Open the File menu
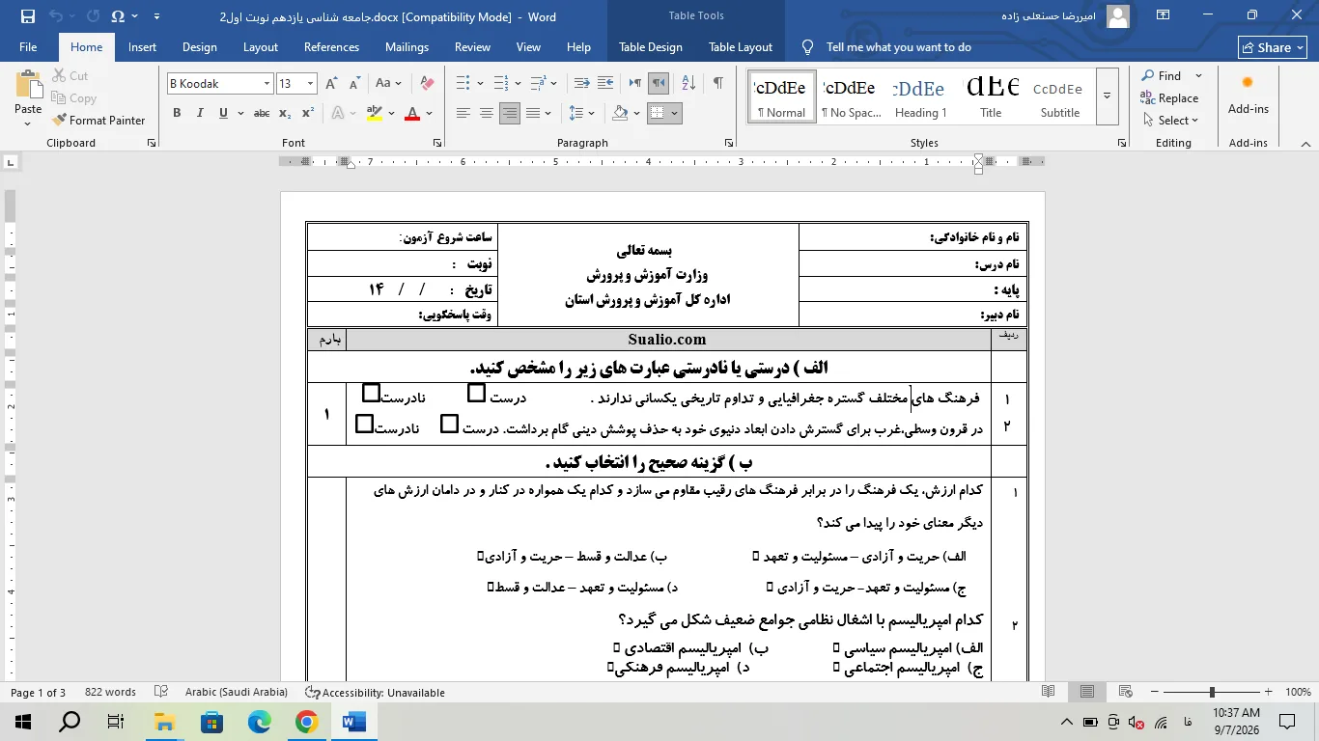Image resolution: width=1319 pixels, height=741 pixels. click(28, 47)
